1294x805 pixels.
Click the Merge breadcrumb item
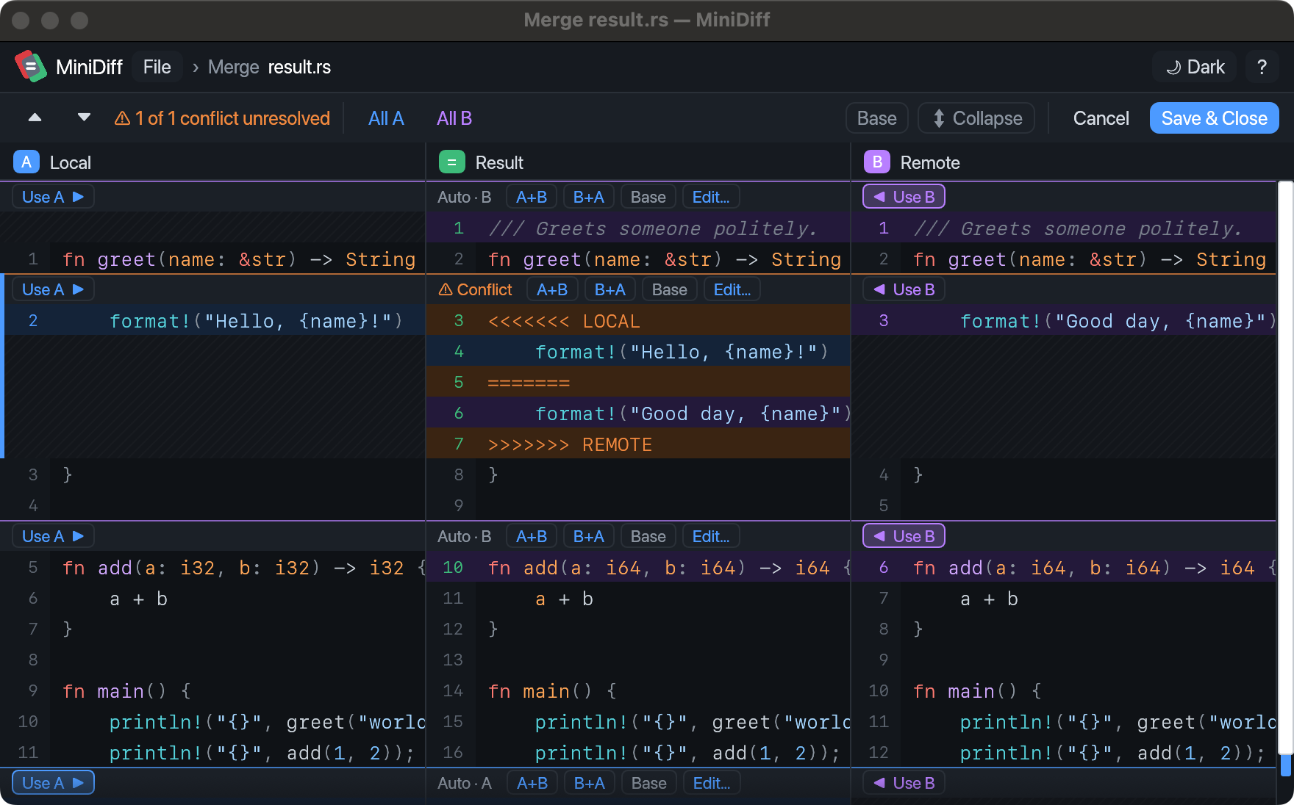(x=234, y=67)
